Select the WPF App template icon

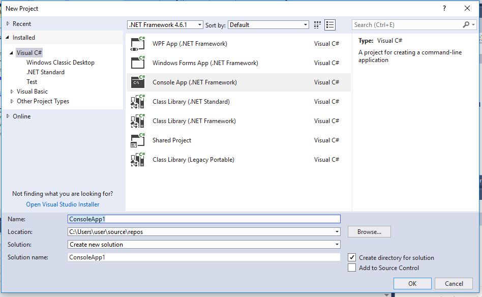pyautogui.click(x=139, y=43)
